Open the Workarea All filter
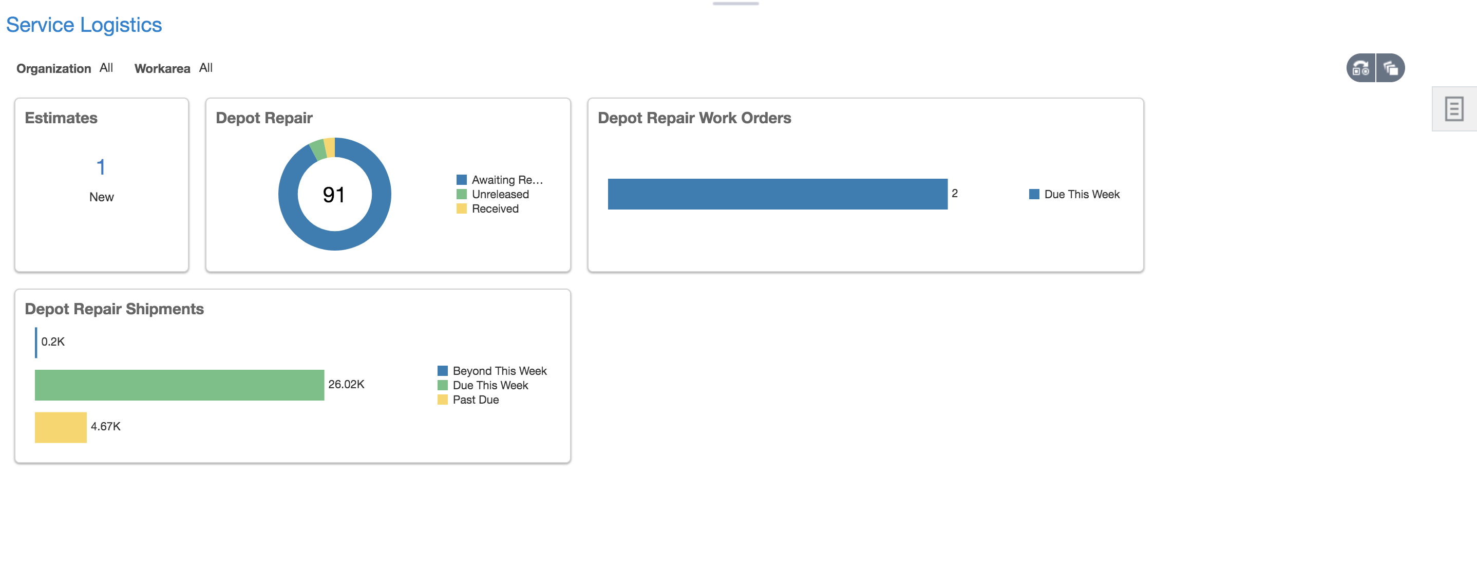 pyautogui.click(x=206, y=68)
